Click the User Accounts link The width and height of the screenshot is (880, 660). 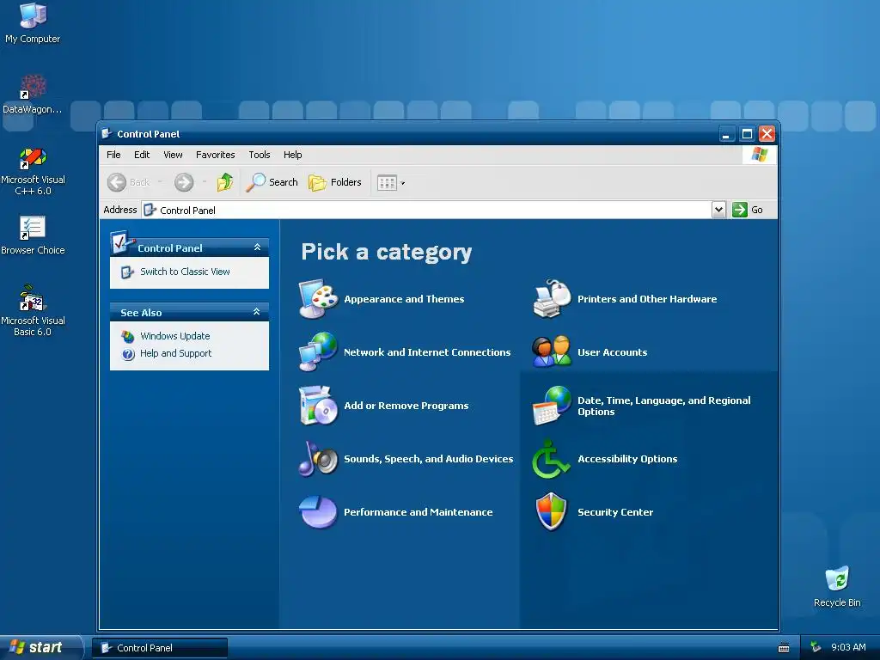[x=612, y=352]
